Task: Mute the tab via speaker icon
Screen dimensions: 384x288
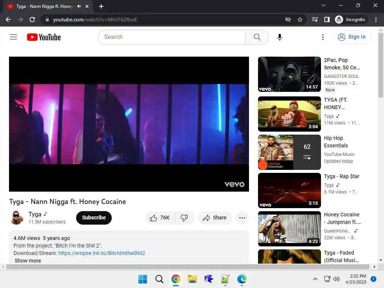Action: (x=79, y=6)
